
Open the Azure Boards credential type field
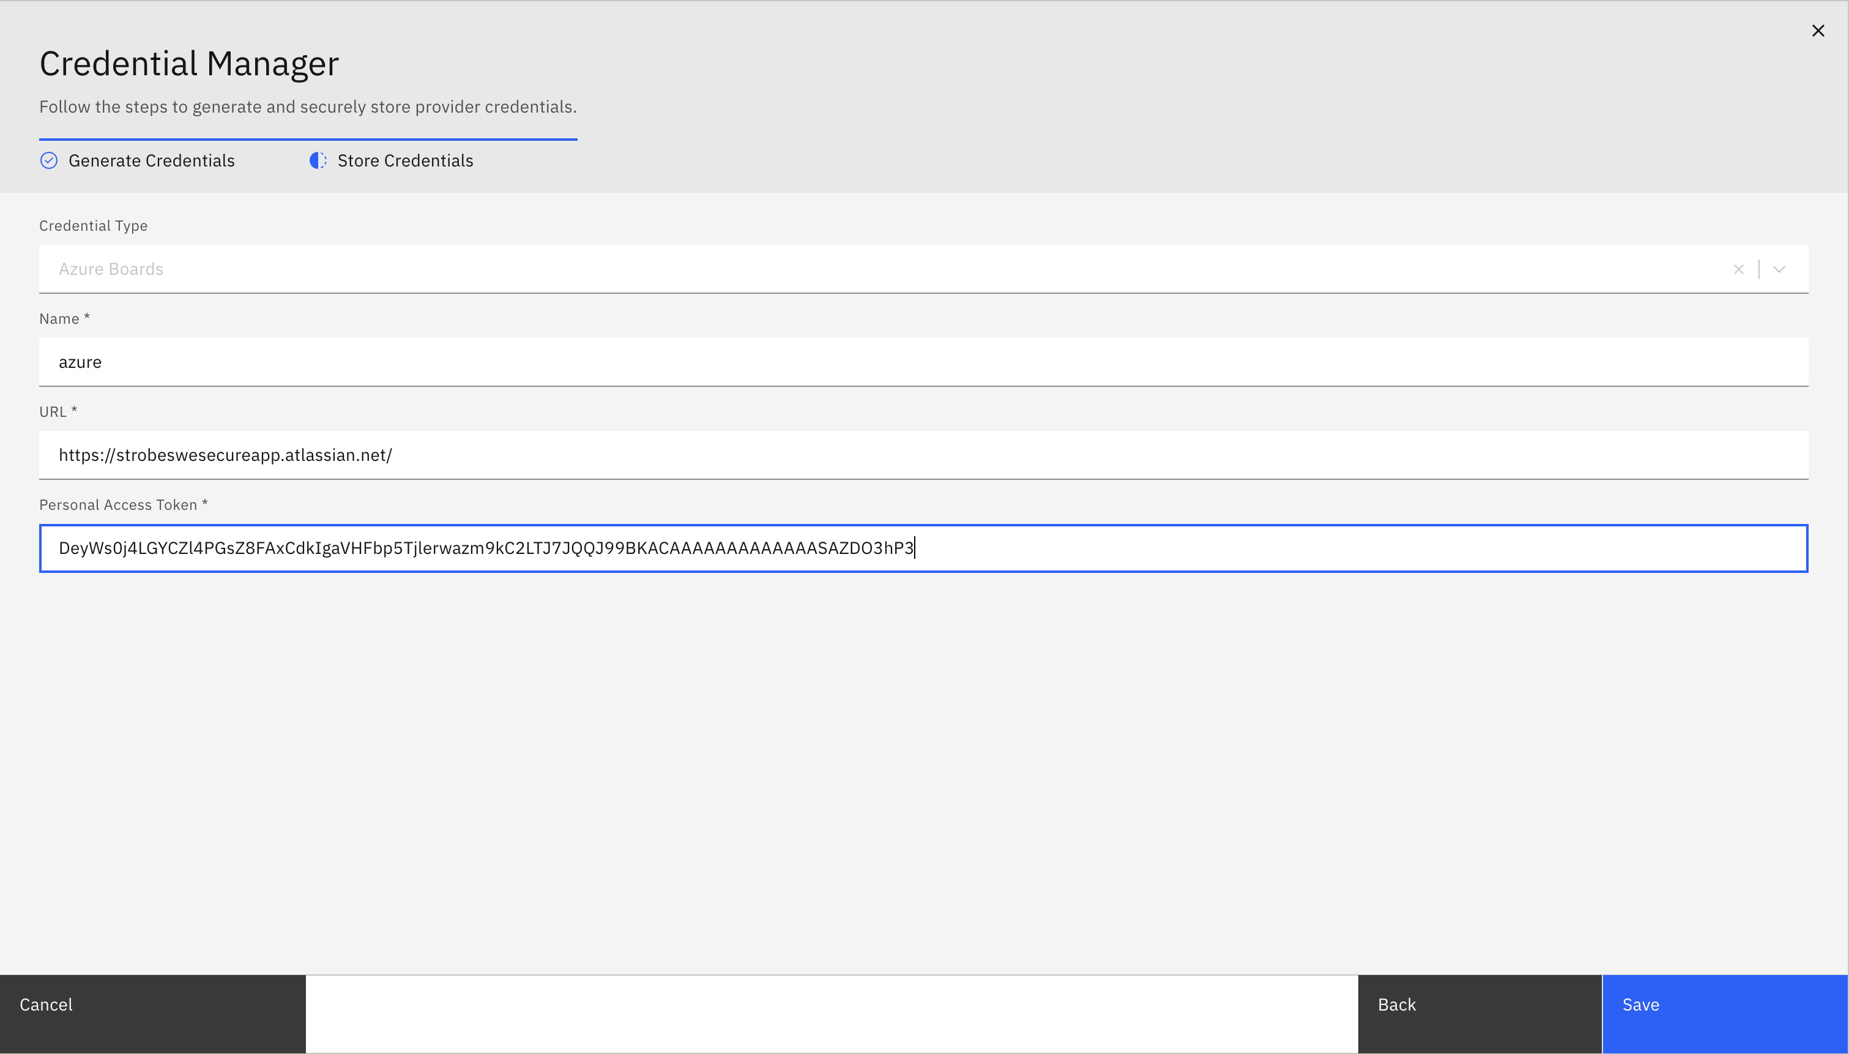coord(868,269)
